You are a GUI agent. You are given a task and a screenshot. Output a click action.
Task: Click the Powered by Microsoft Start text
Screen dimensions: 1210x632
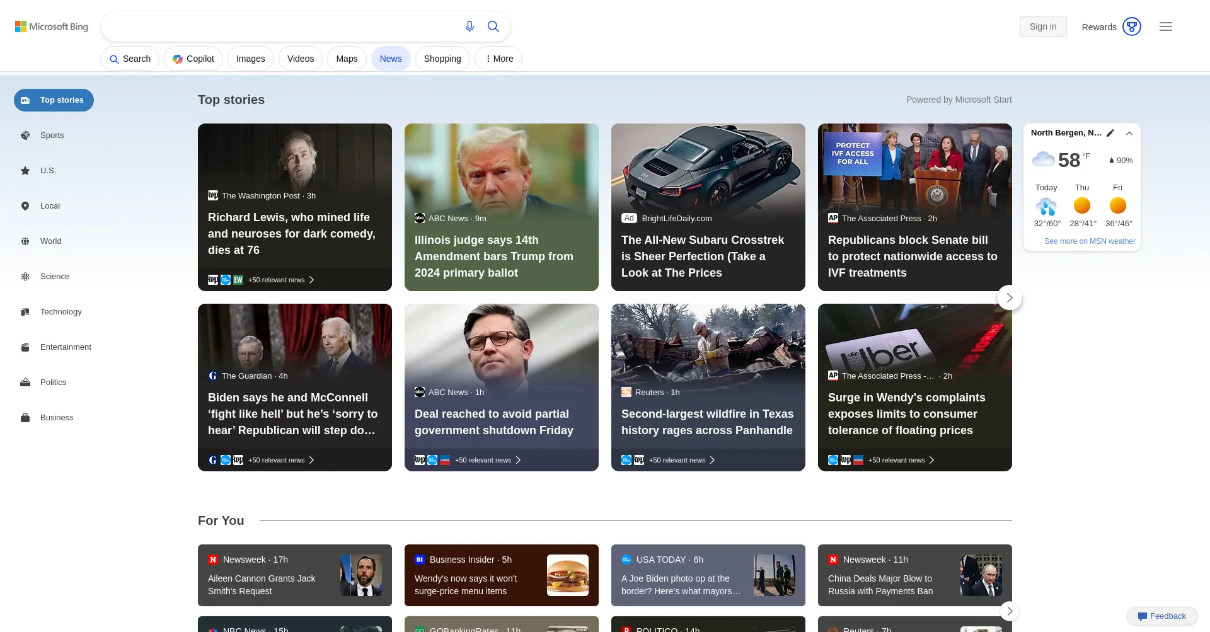coord(959,100)
